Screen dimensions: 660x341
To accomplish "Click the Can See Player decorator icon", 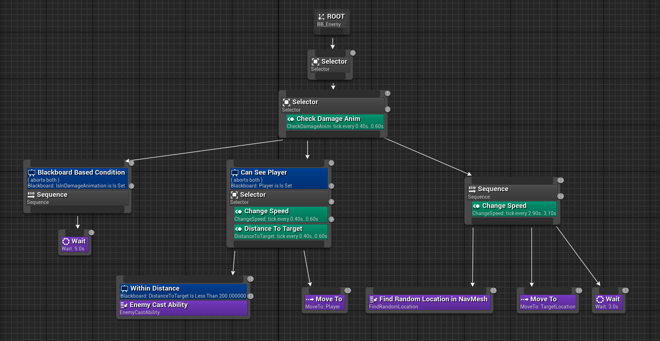I will [235, 173].
